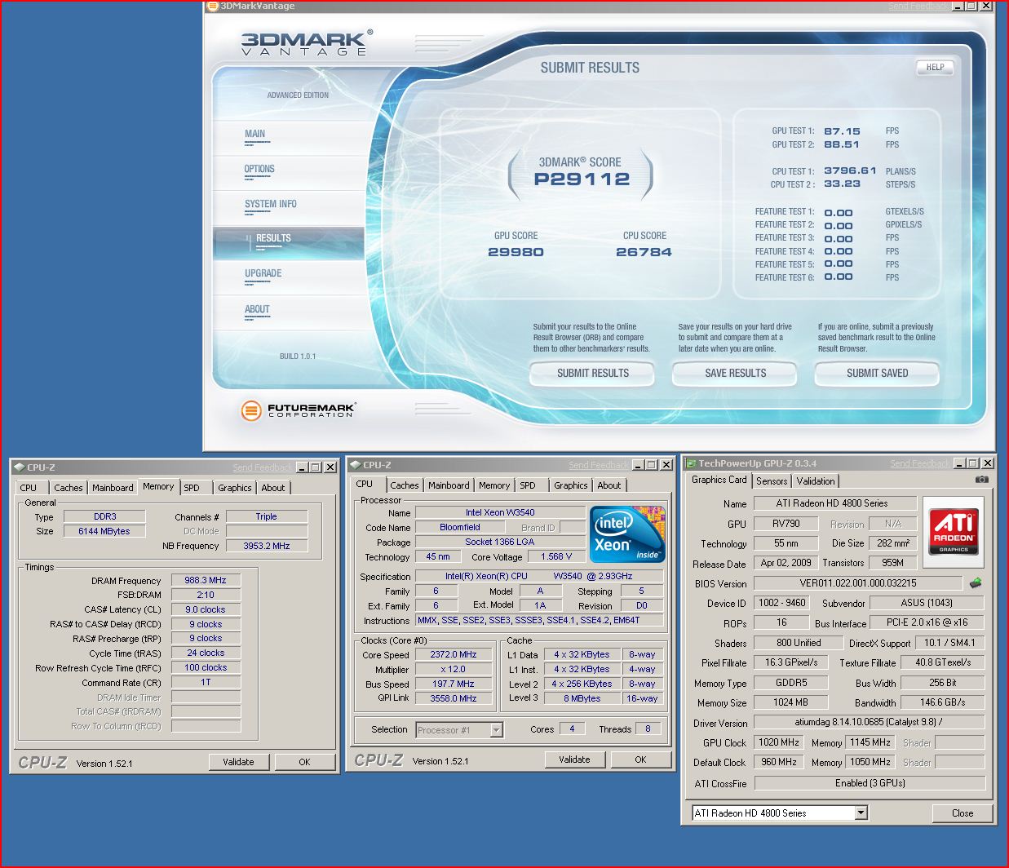Image resolution: width=1009 pixels, height=868 pixels.
Task: Click the Futuremark Corporation logo
Action: [299, 410]
